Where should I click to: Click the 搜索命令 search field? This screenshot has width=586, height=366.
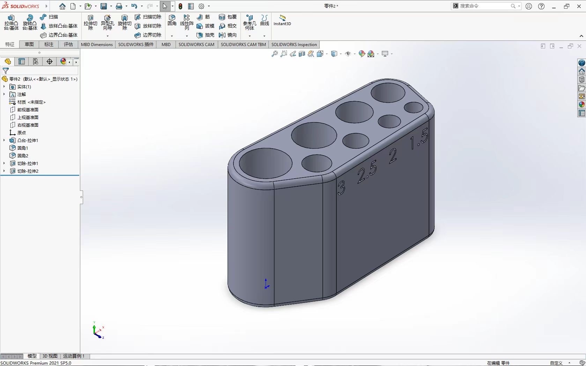(x=484, y=6)
